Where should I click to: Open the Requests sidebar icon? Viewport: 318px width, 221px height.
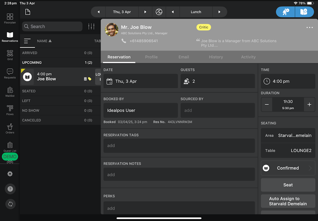(x=10, y=74)
